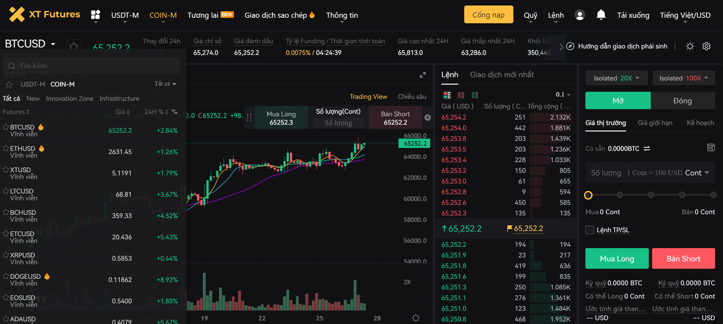Expand the Tiếng Việt/USD language menu
723x324 pixels.
click(x=685, y=16)
